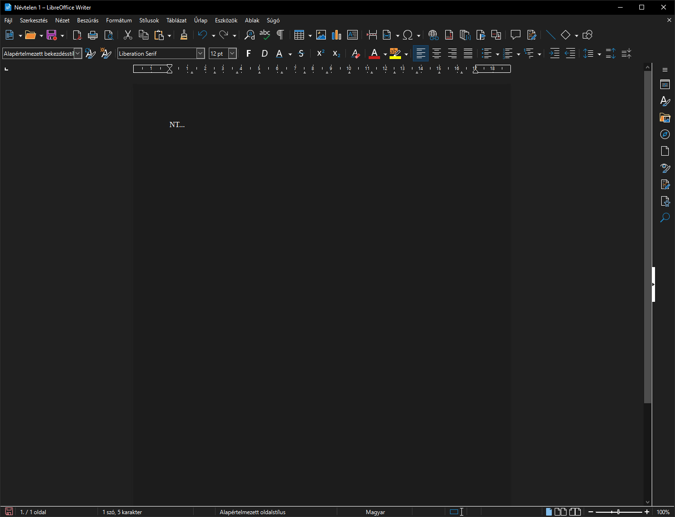Screen dimensions: 675x517
Task: Open spell check with the abc button
Action: pyautogui.click(x=265, y=35)
